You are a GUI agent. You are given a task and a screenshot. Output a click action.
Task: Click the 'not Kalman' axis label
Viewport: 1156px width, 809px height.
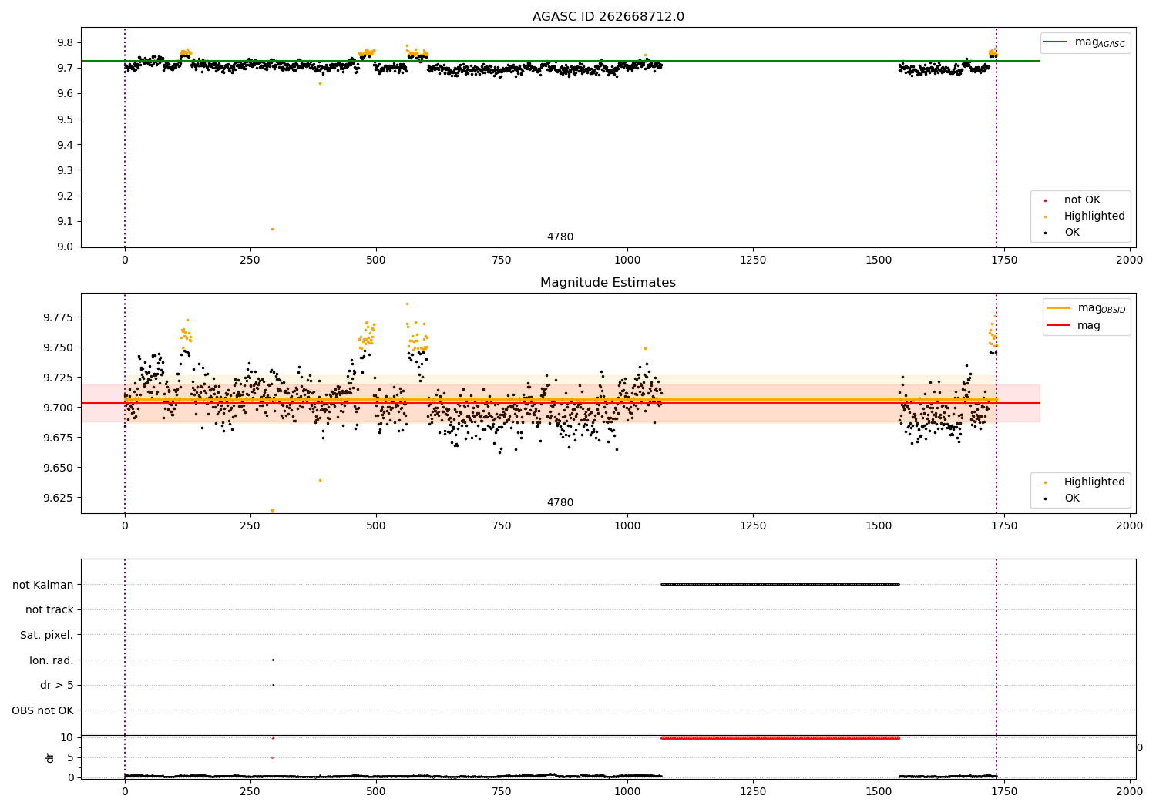coord(43,585)
